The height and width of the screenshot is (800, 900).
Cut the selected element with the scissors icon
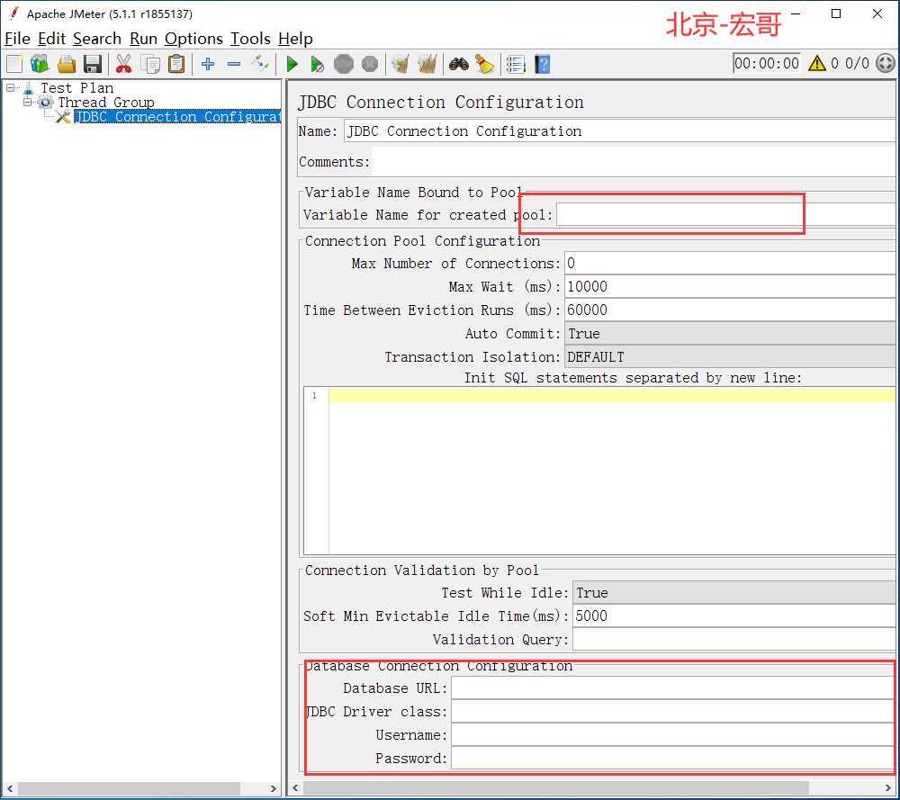[123, 64]
